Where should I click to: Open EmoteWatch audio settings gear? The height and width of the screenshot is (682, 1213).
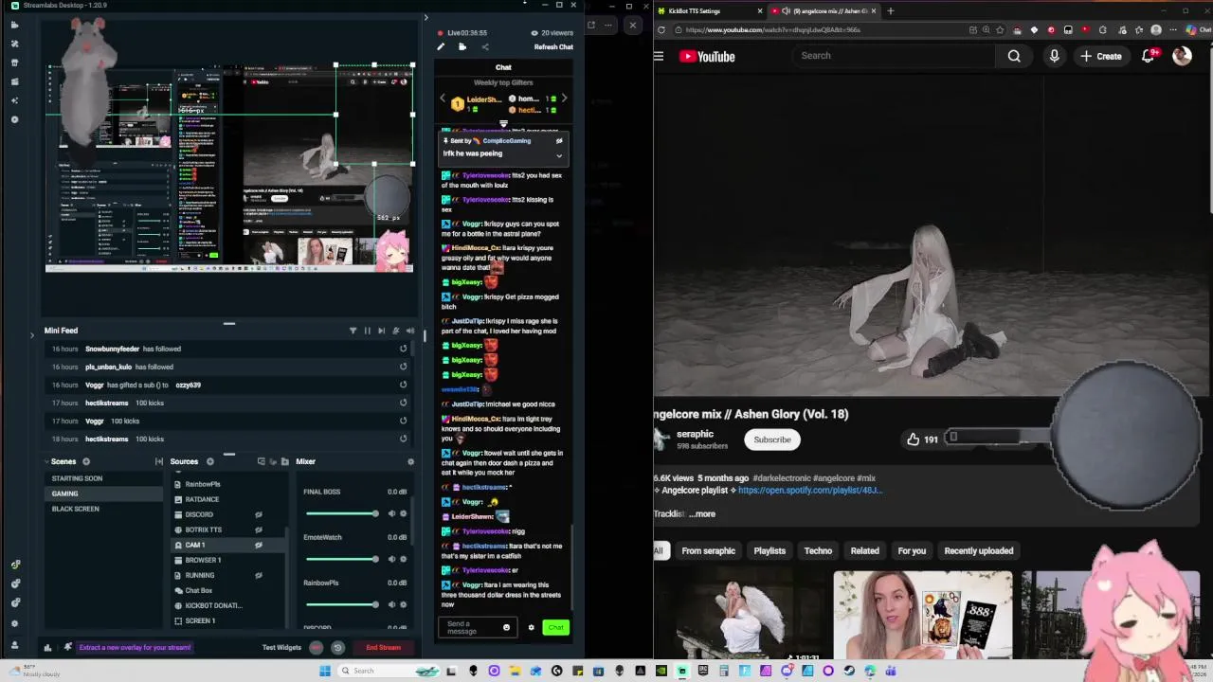pos(404,559)
